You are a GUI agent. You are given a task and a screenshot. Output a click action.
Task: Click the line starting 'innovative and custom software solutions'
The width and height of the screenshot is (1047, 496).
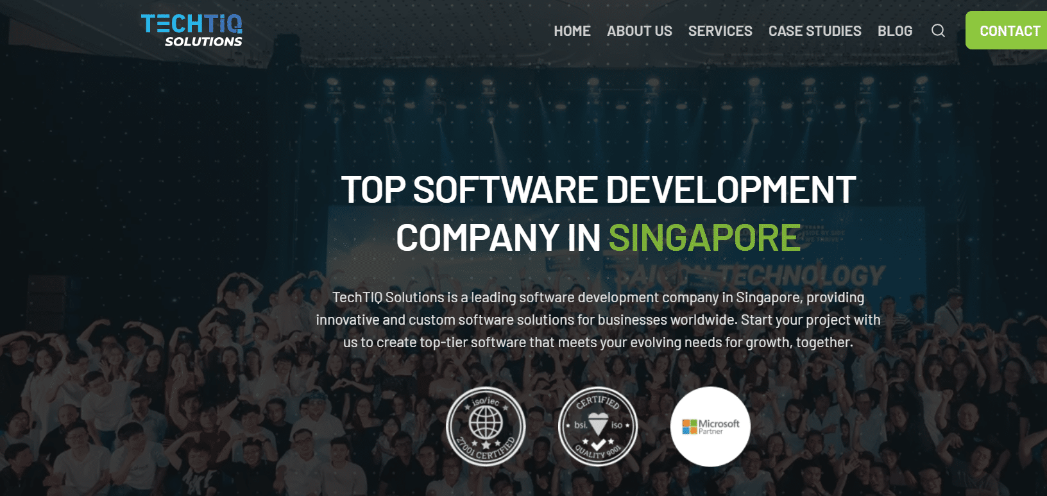click(598, 320)
